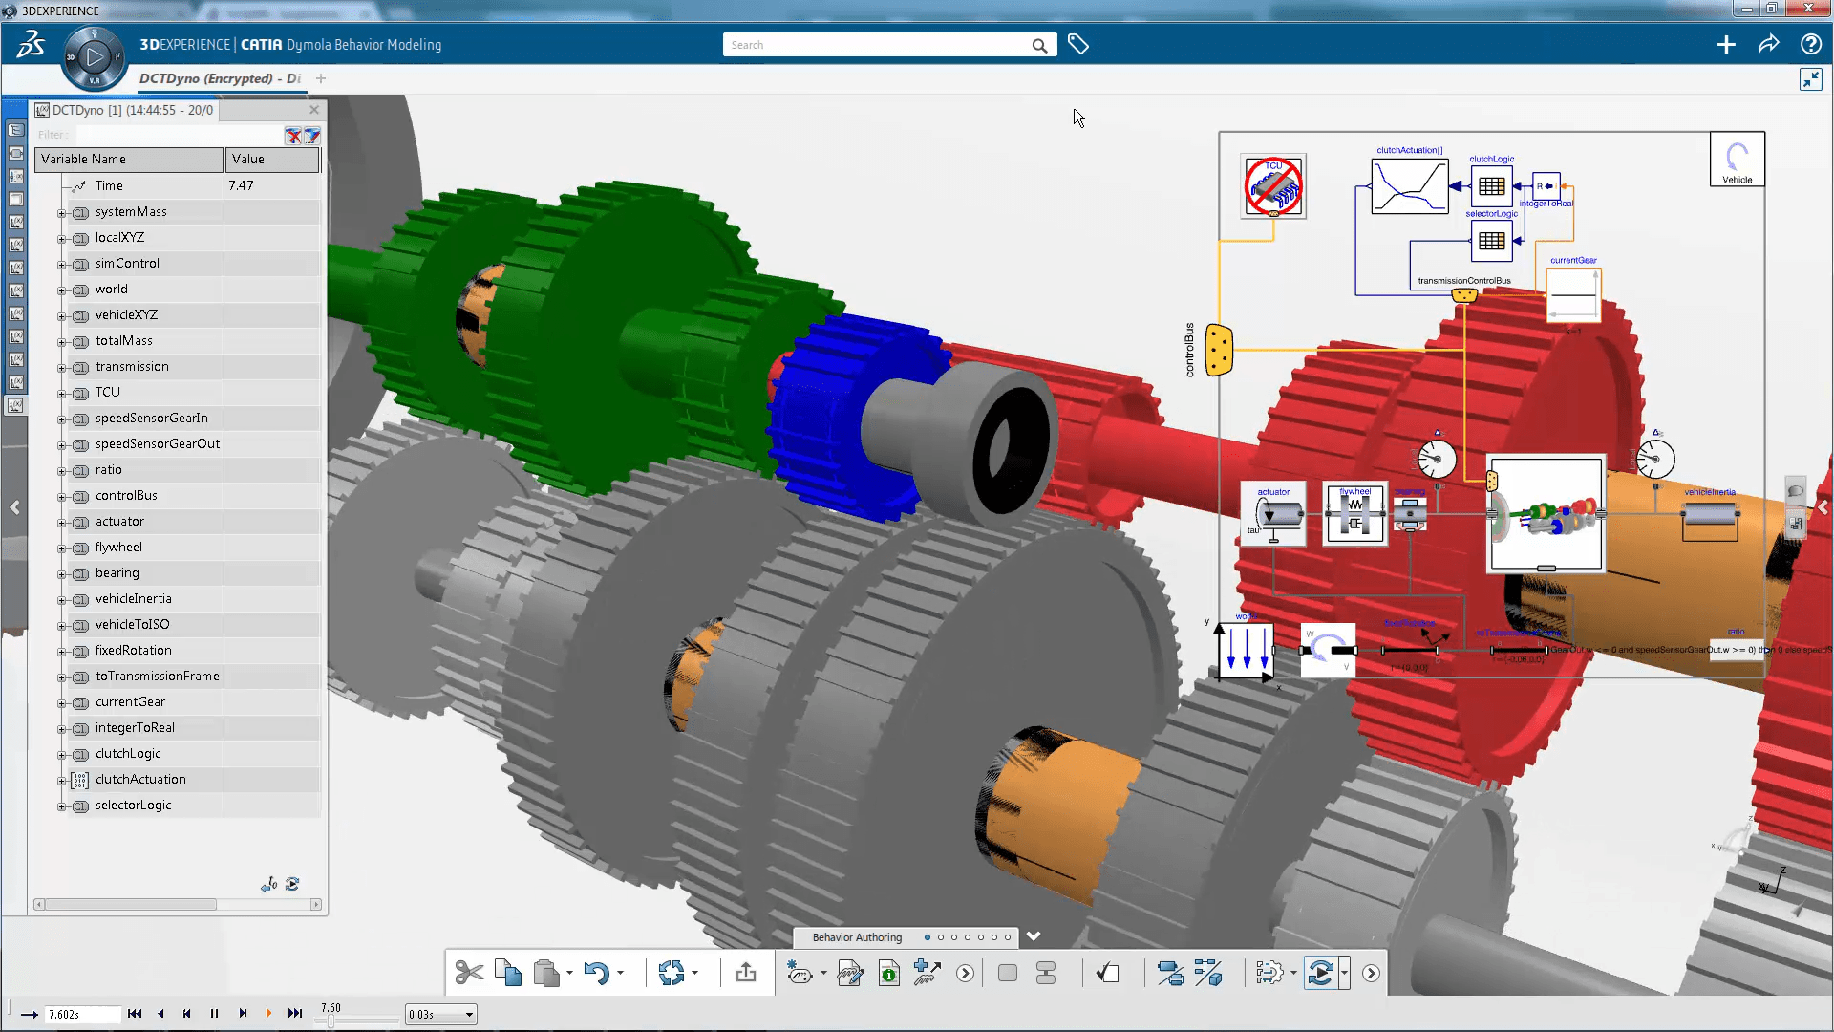Screen dimensions: 1834x1032
Task: Click the clear filter icon
Action: point(293,136)
